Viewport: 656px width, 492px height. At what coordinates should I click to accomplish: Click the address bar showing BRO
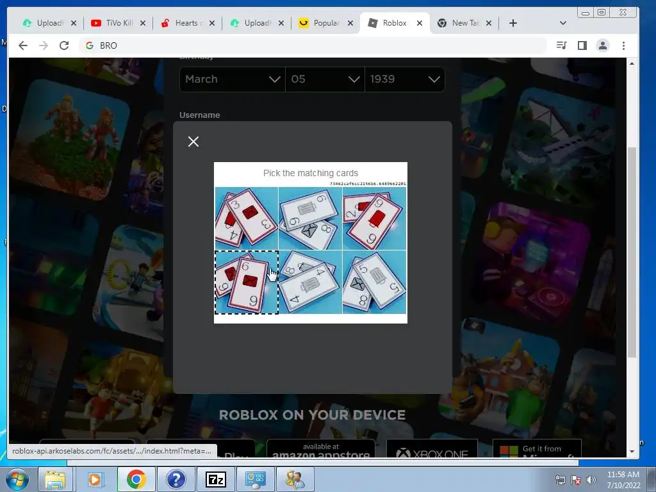click(x=312, y=45)
